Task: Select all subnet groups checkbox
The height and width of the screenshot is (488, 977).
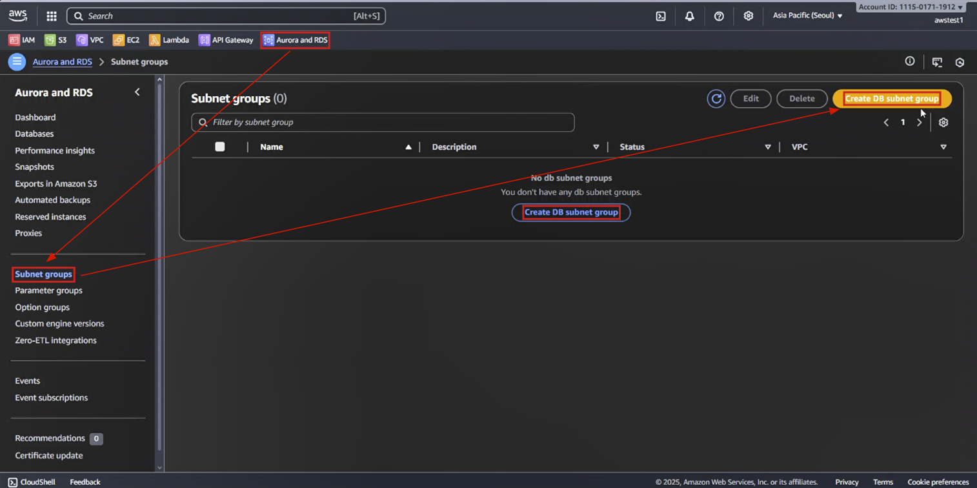Action: pyautogui.click(x=220, y=147)
